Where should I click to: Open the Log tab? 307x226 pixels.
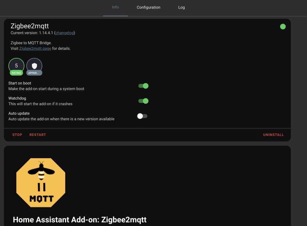point(181,7)
